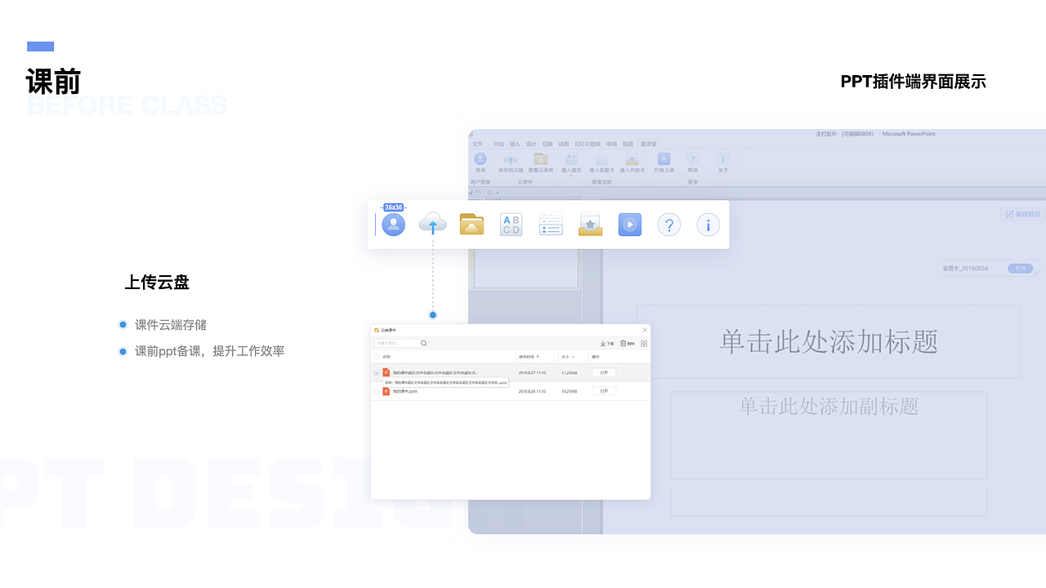Check the checkbox for 我的课件.pptx row
This screenshot has height=588, width=1046.
pyautogui.click(x=377, y=391)
